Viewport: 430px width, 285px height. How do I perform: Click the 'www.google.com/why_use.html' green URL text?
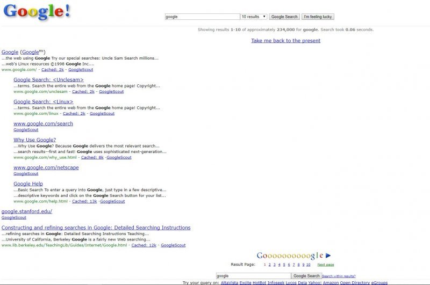click(x=45, y=157)
